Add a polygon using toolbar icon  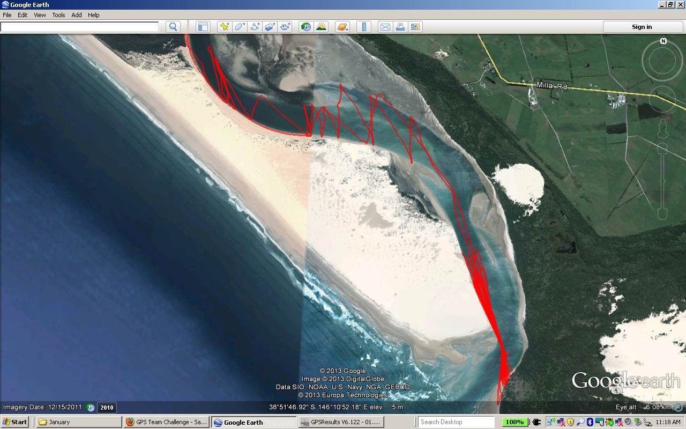(x=240, y=27)
